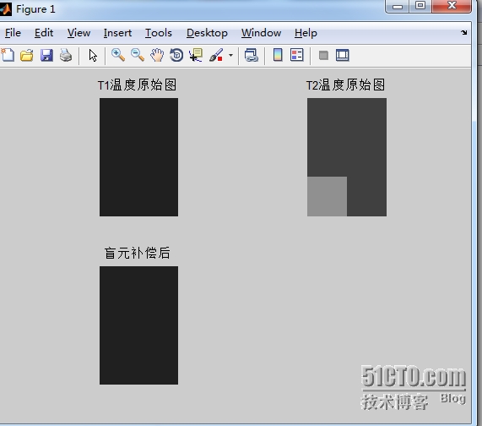Minimize the Figure 1 window

[397, 6]
